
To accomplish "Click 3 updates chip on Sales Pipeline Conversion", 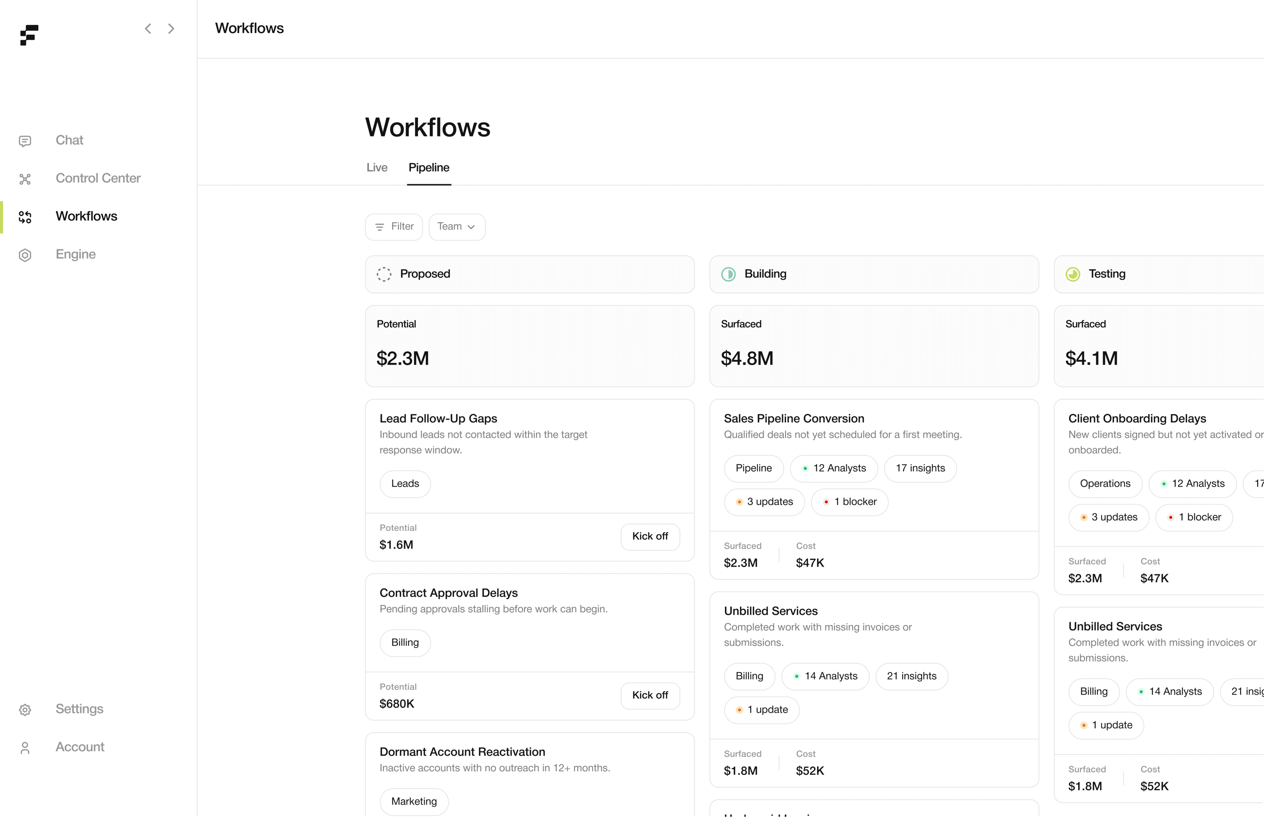I will click(x=764, y=502).
